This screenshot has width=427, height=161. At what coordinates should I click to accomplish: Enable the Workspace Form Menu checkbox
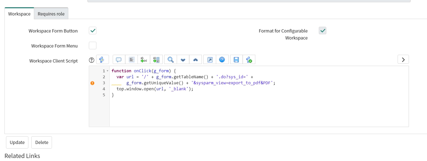(x=93, y=45)
